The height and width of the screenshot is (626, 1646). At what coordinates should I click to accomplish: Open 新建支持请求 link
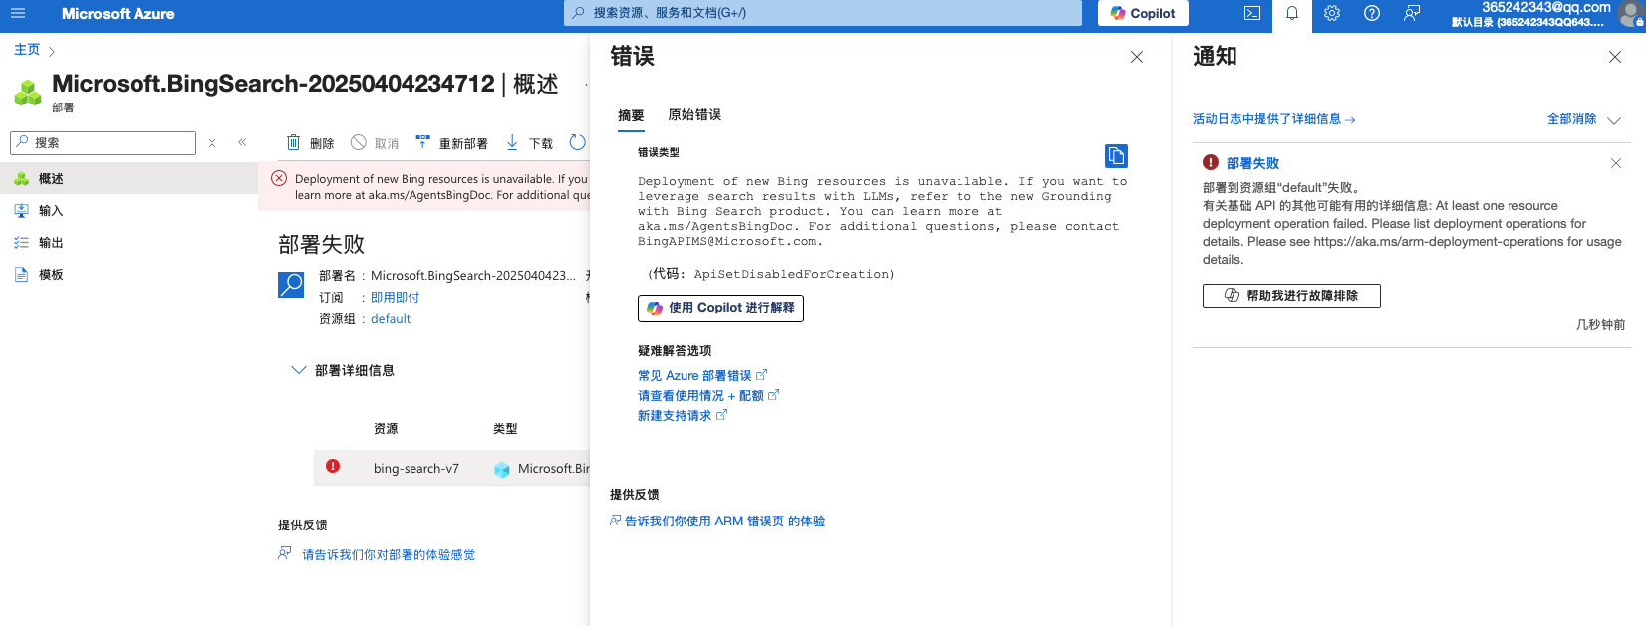click(683, 416)
